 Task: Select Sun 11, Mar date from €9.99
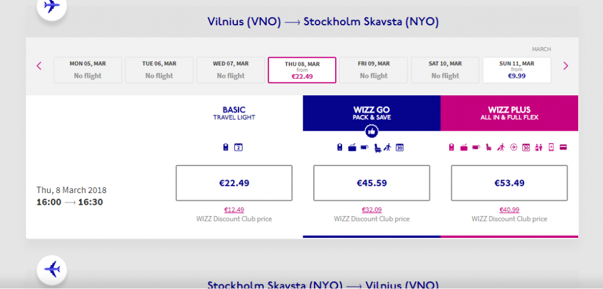click(516, 70)
